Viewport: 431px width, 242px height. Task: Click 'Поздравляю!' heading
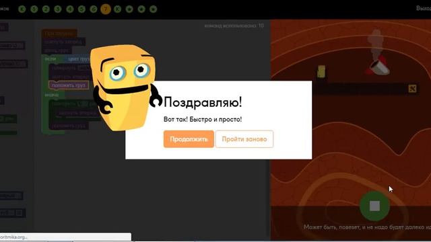[203, 102]
